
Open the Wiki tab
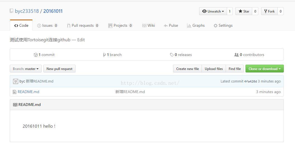[x=149, y=25]
